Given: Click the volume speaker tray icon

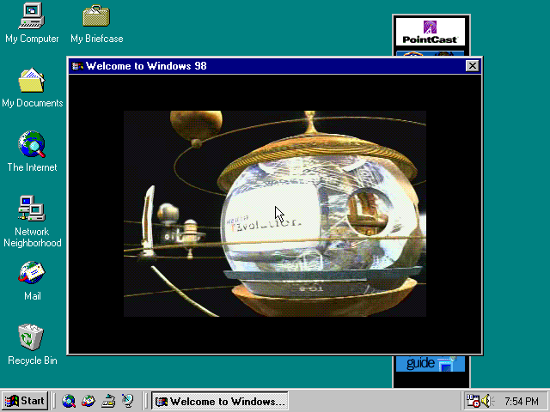Looking at the screenshot, I should [487, 401].
